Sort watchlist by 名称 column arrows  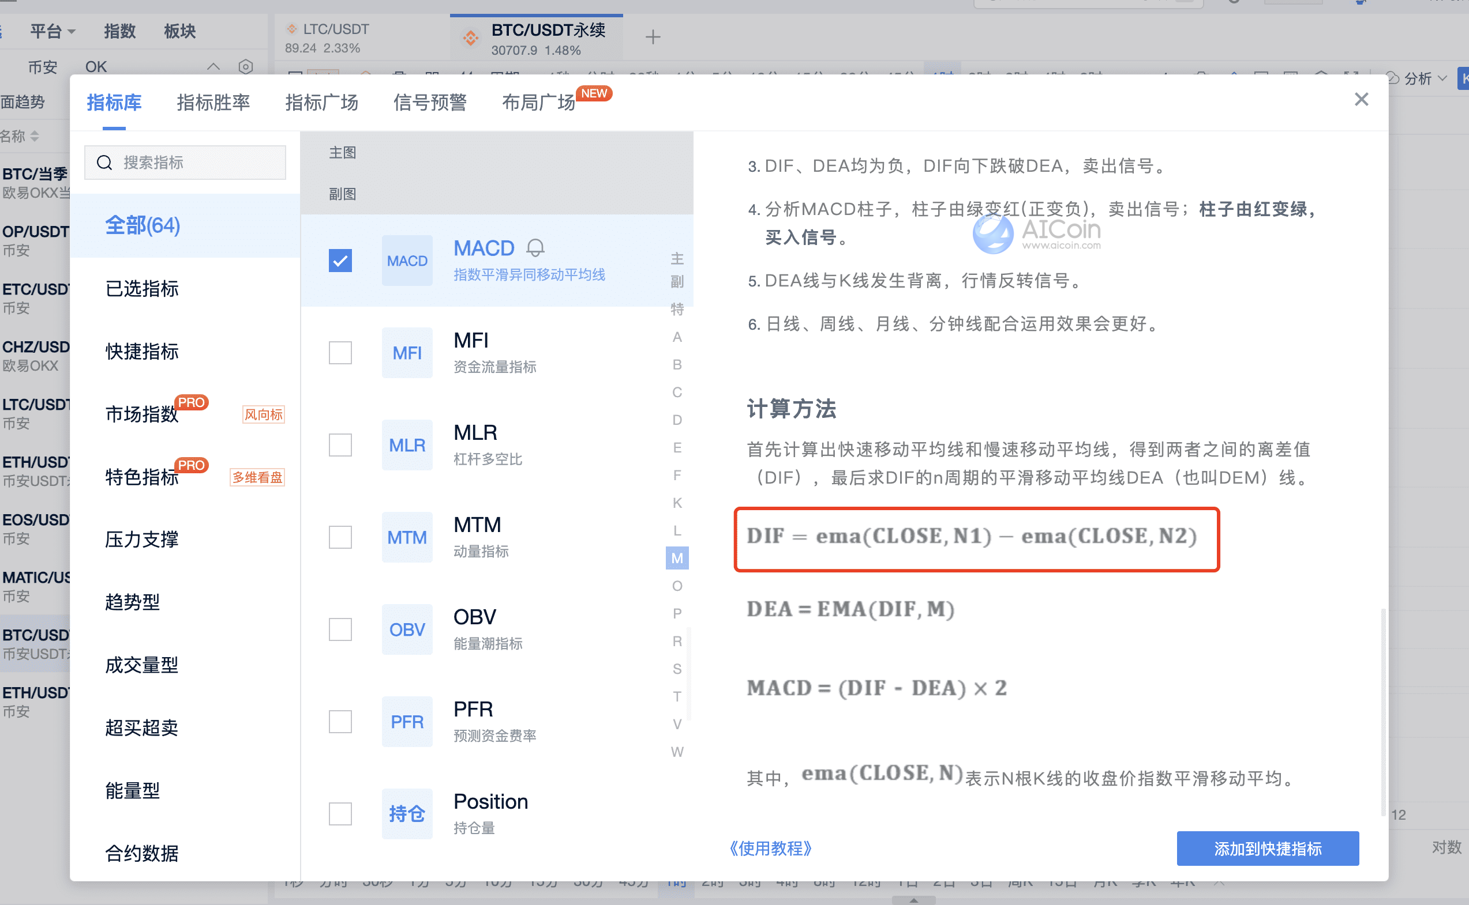(35, 137)
